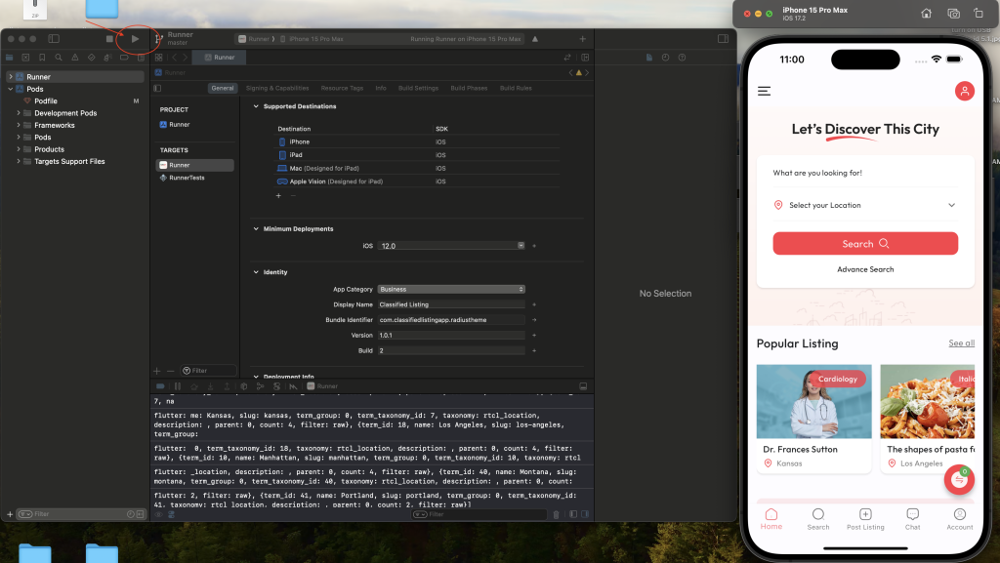Pause program execution in debug bar
This screenshot has height=563, width=1000.
pos(178,386)
